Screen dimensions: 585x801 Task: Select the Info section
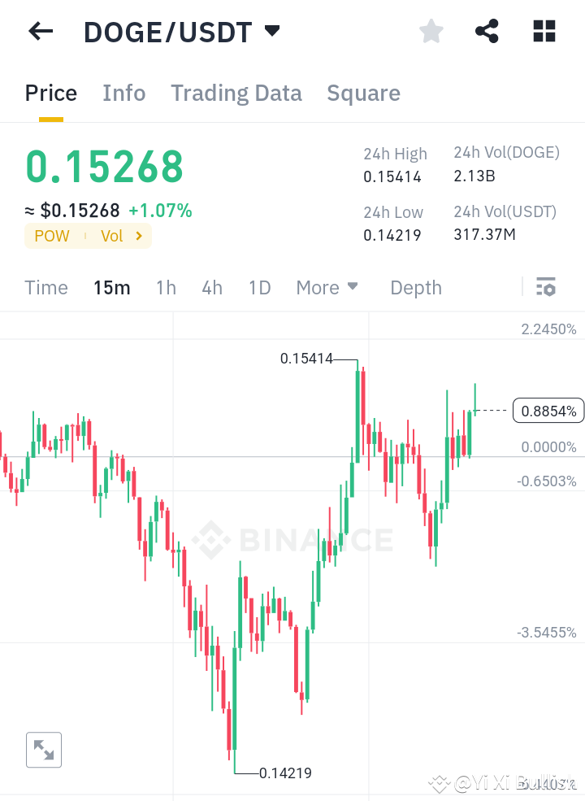123,93
